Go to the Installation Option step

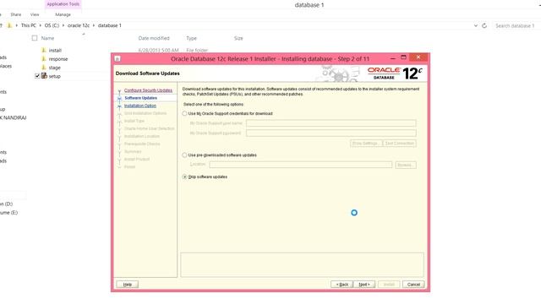pos(140,106)
